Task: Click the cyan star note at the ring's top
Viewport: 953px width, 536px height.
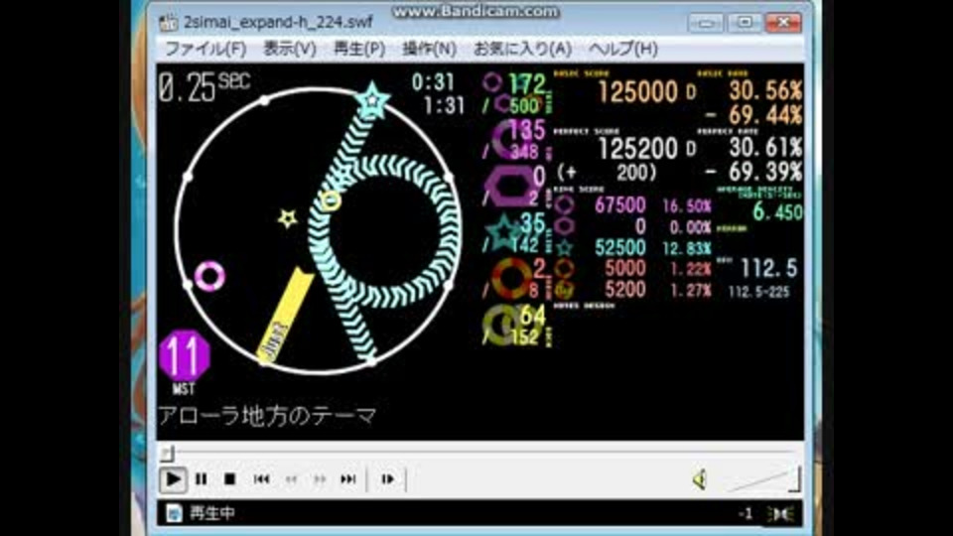Action: [x=372, y=101]
